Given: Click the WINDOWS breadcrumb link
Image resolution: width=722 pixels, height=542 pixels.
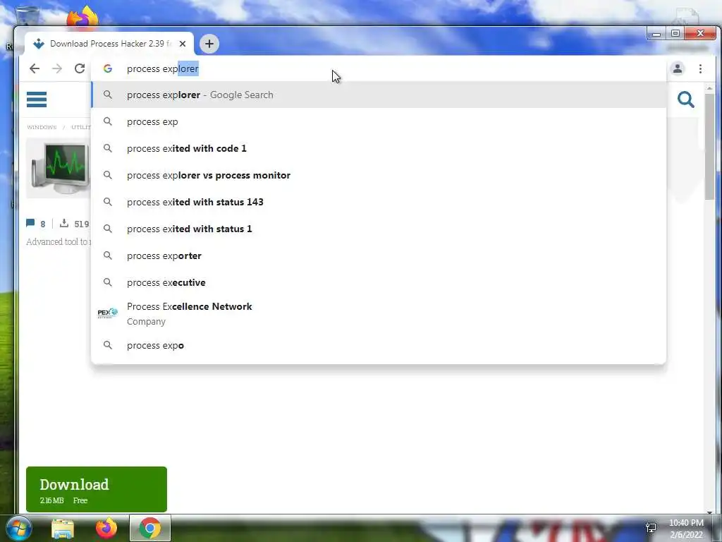Looking at the screenshot, I should (42, 127).
